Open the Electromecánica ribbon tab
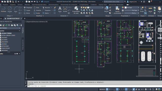This screenshot has height=91, width=162. tap(53, 5)
